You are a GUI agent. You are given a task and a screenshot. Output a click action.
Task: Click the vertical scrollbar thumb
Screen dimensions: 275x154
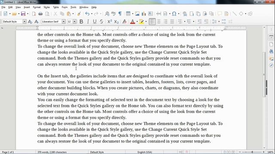[x=264, y=74]
